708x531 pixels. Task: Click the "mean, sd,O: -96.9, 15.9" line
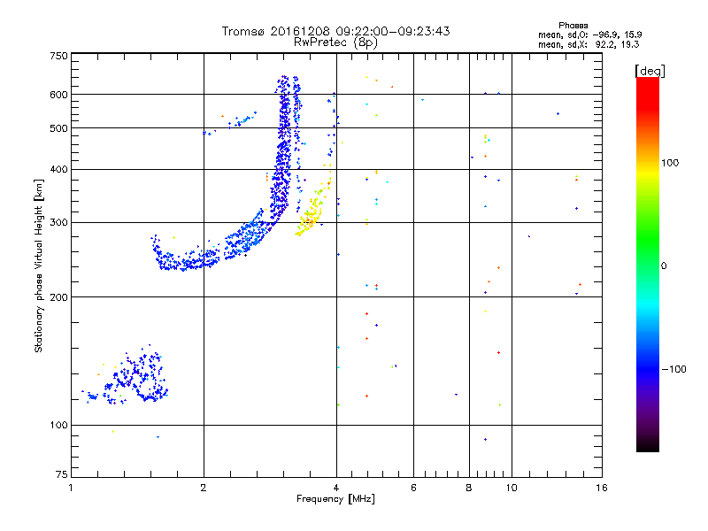tap(589, 35)
